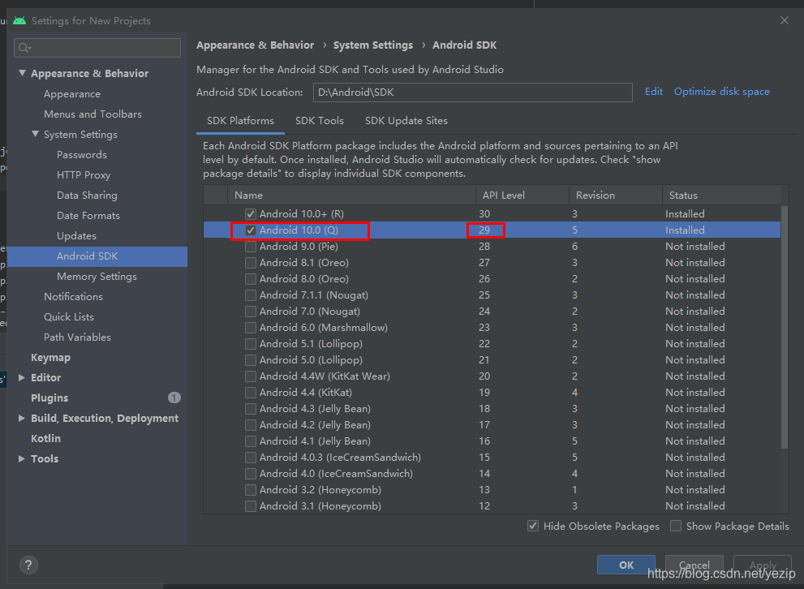This screenshot has height=589, width=804.
Task: Expand the Build, Execution, Deployment arrow
Action: pyautogui.click(x=22, y=419)
